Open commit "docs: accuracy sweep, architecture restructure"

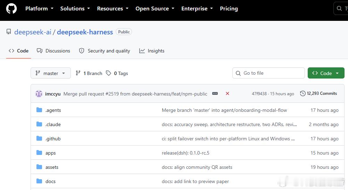(229, 124)
